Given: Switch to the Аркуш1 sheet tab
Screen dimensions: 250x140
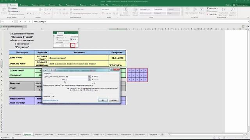Looking at the screenshot, I should tap(18, 135).
